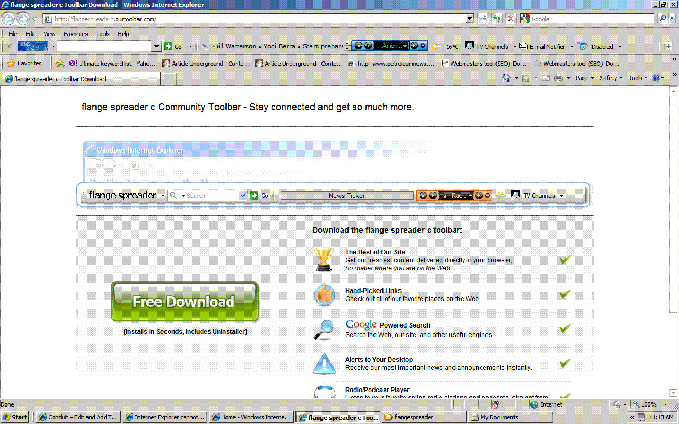Viewport: 679px width, 424px height.
Task: Click the Compatibility View icon
Action: click(483, 19)
